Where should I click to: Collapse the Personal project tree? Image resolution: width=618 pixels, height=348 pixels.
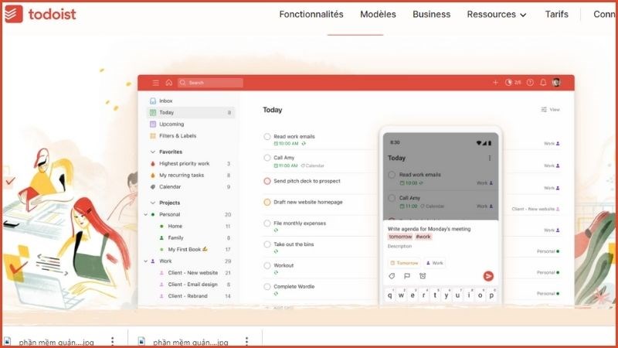tap(146, 215)
